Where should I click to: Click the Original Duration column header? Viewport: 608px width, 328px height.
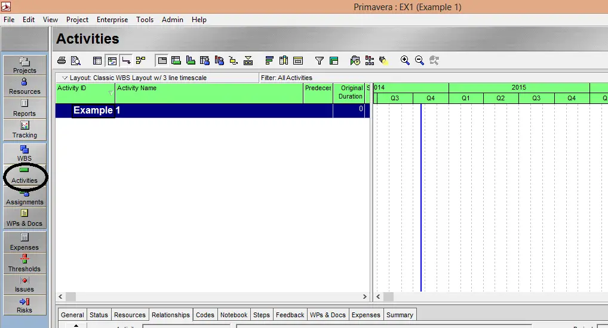[349, 93]
